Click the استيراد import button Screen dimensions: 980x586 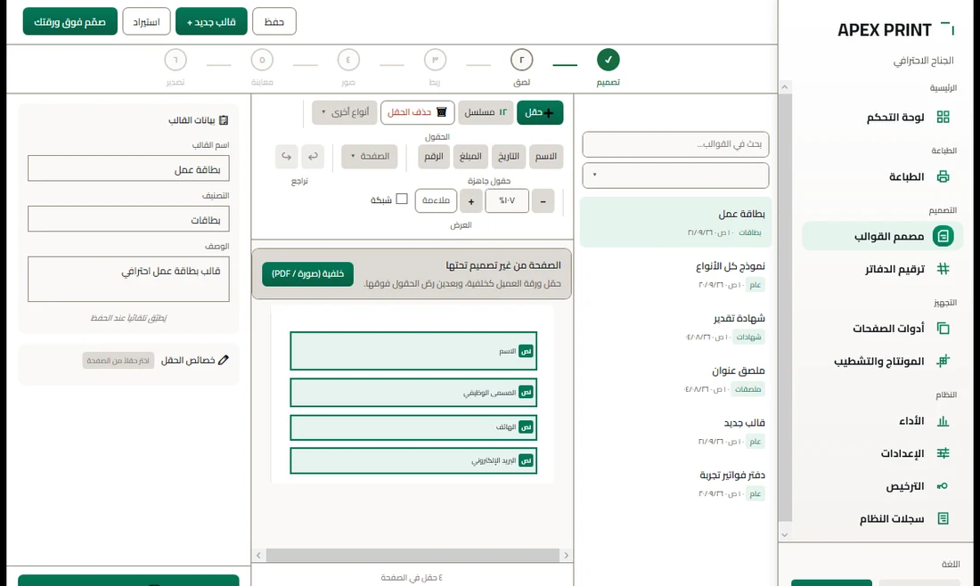point(146,22)
